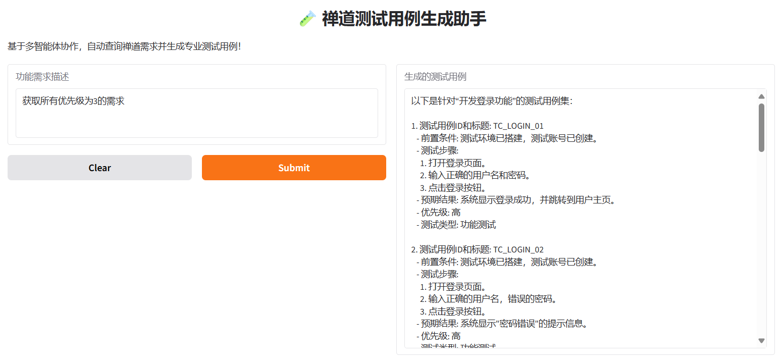The width and height of the screenshot is (783, 364).
Task: Click the 测试类型: 功能测试 line of TC_LOGIN_01
Action: click(x=456, y=225)
